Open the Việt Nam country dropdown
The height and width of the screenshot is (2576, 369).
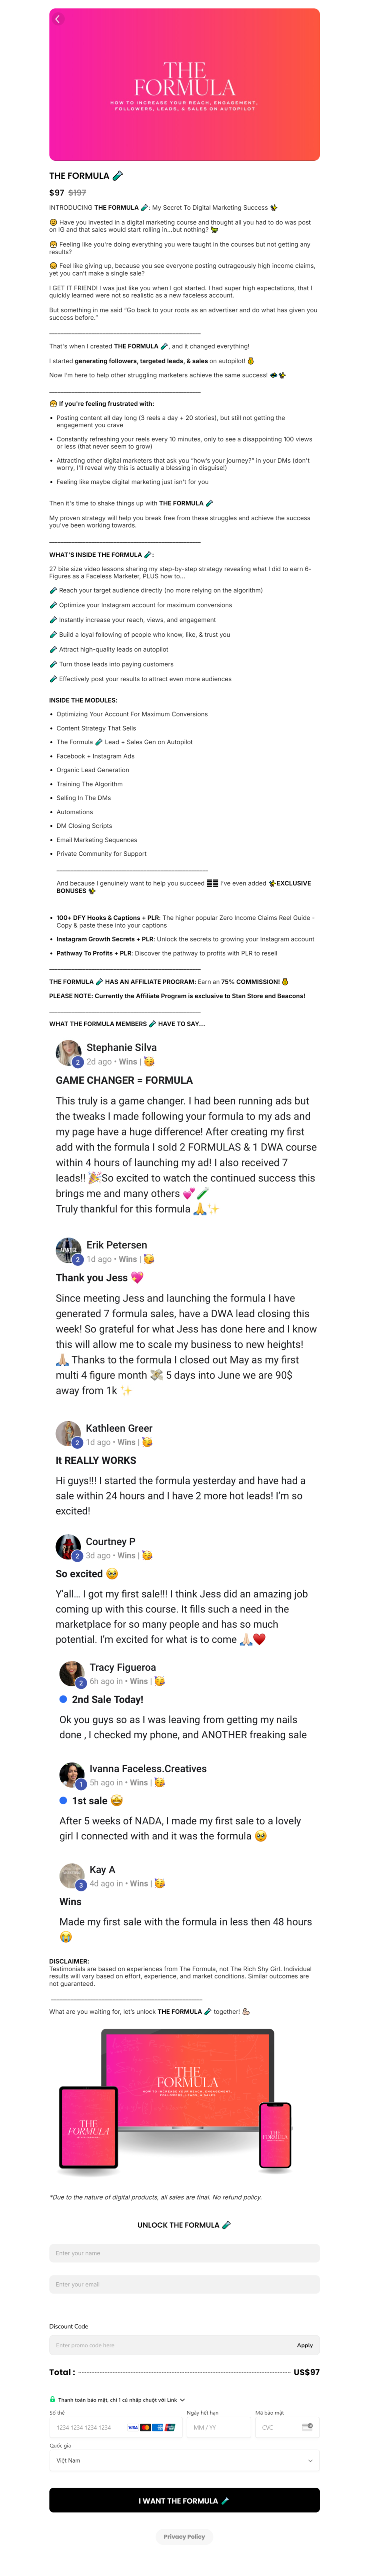pos(184,2460)
